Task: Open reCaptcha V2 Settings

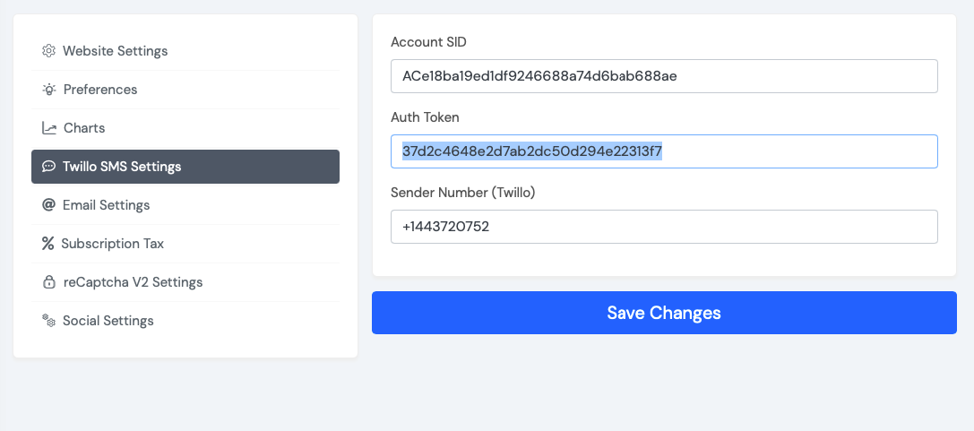Action: [185, 282]
